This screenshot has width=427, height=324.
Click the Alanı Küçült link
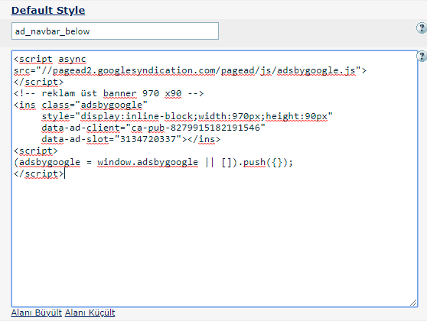click(x=90, y=313)
